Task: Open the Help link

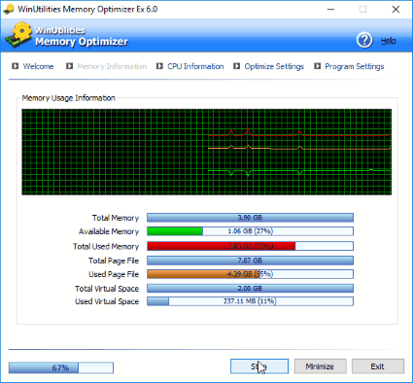Action: pos(388,41)
